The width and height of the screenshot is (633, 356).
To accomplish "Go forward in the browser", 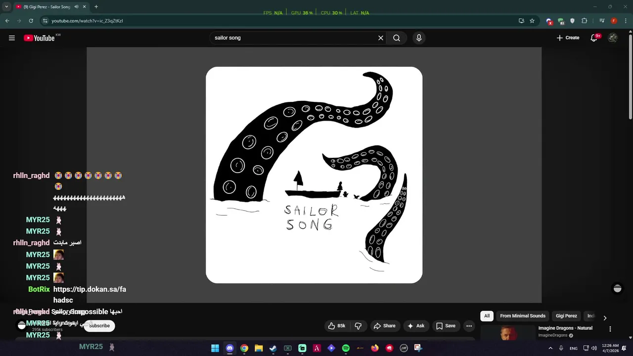I will [x=19, y=21].
